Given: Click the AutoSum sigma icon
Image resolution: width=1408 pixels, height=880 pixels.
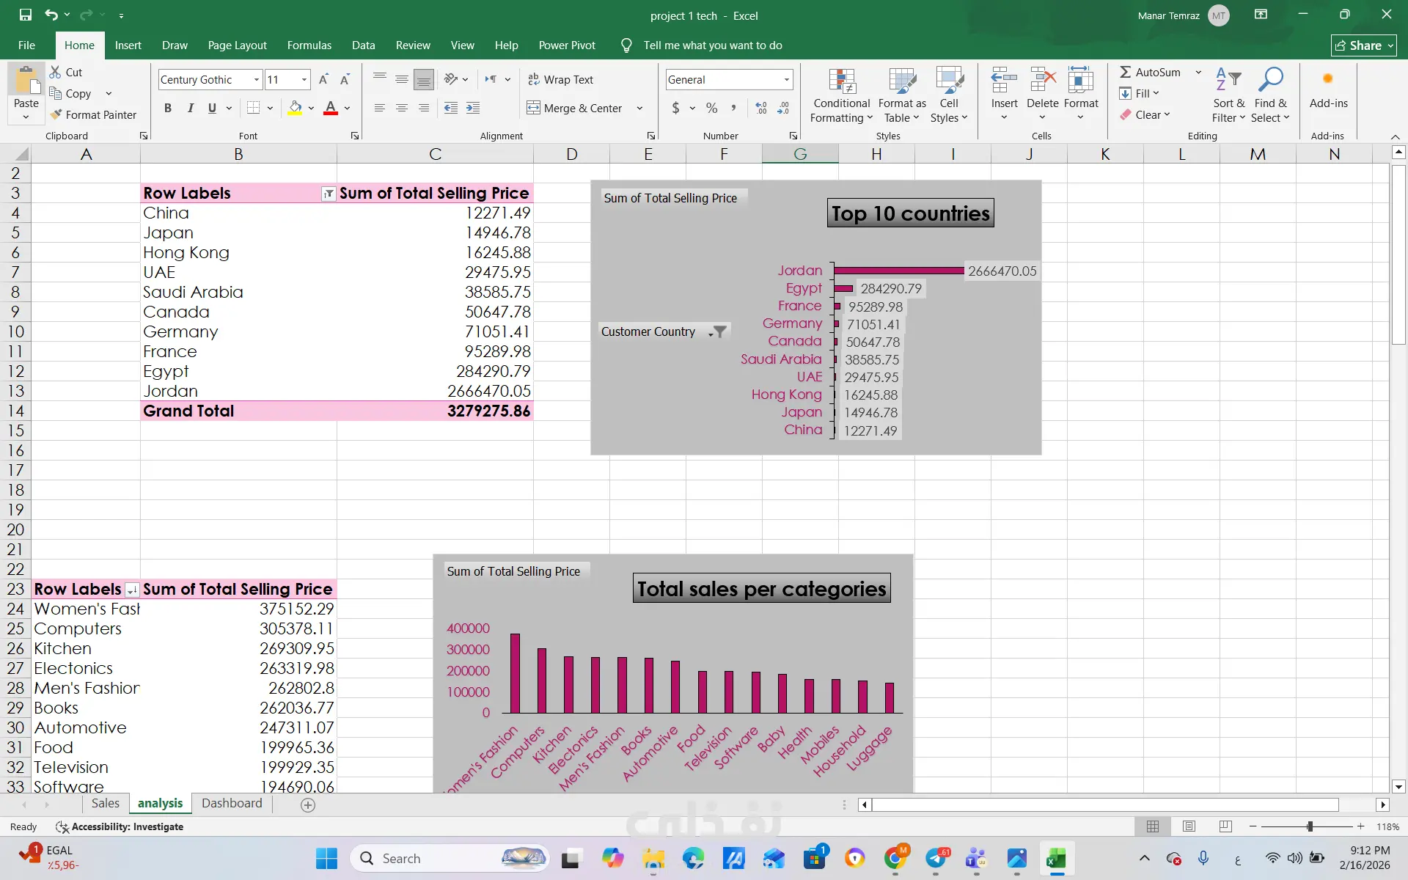Looking at the screenshot, I should (x=1125, y=72).
